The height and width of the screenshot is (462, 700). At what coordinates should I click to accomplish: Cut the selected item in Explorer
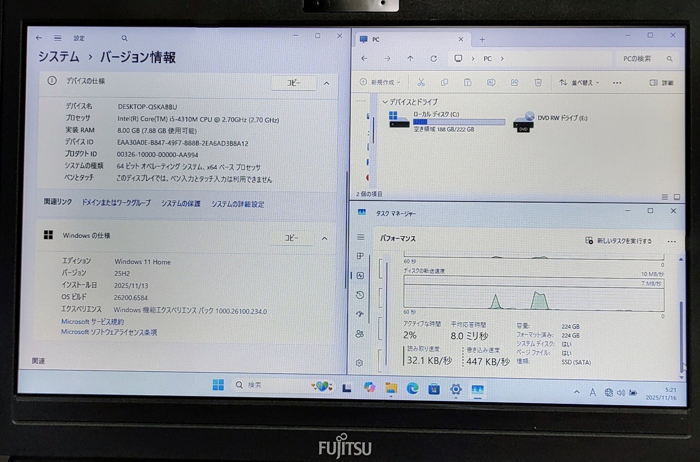[421, 83]
